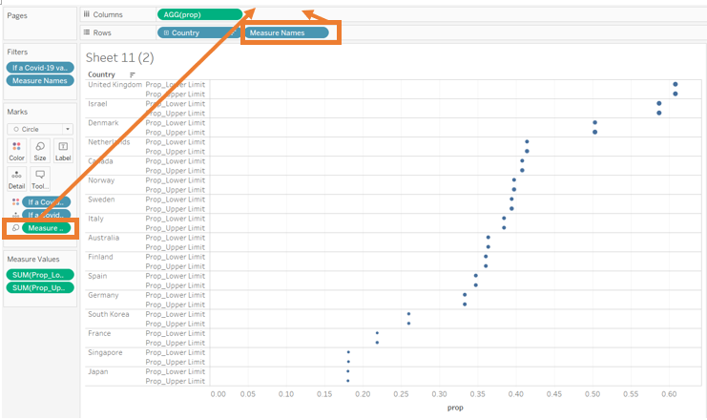Click the South Korea row label
This screenshot has height=420, width=707.
coord(109,314)
